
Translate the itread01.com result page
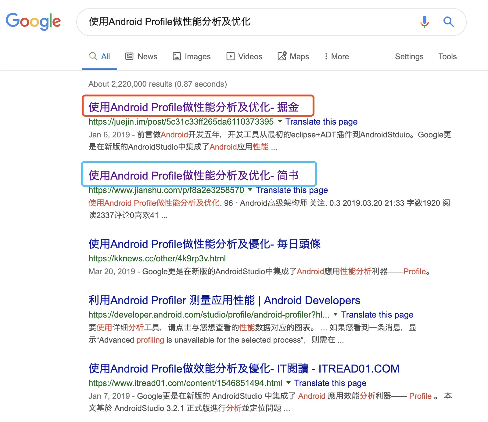(x=330, y=383)
